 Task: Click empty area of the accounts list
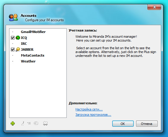pos(38,90)
